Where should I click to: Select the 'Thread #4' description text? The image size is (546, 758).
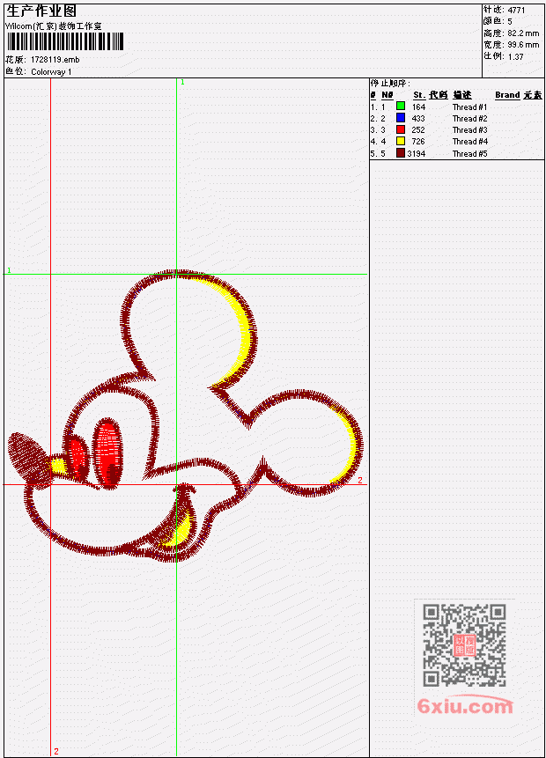pyautogui.click(x=469, y=142)
